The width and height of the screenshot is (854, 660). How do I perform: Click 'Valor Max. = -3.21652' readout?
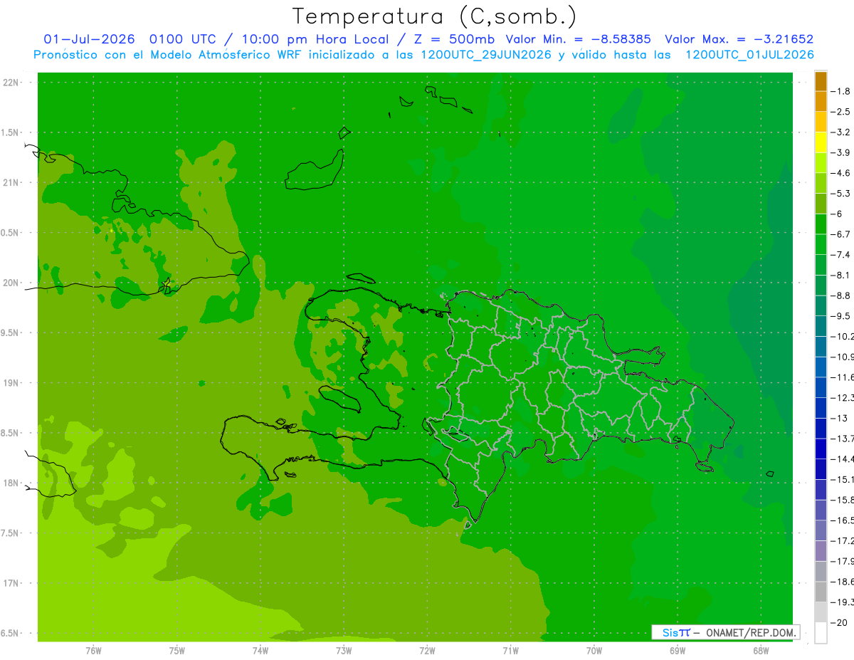(x=739, y=39)
